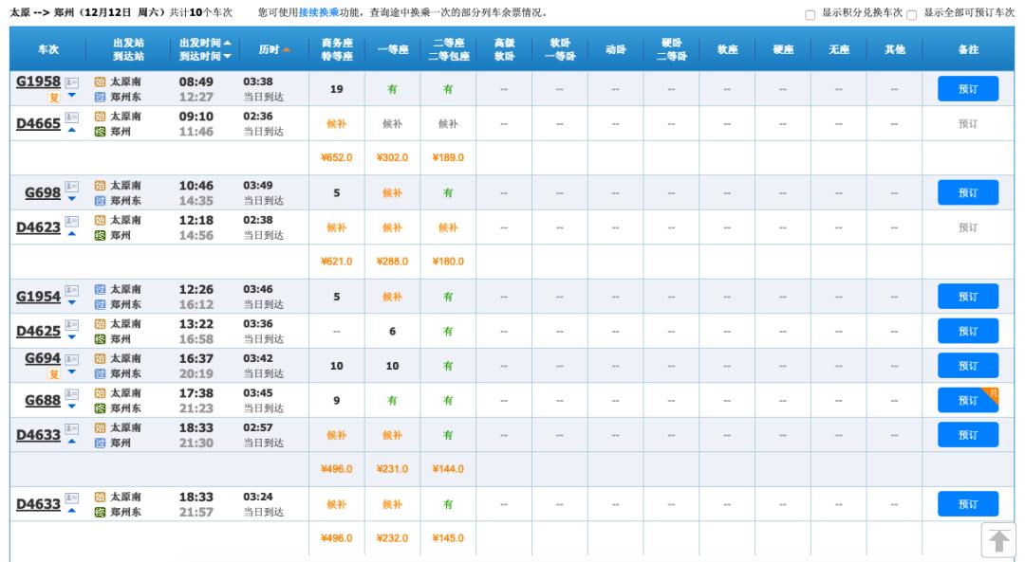Click 始 station icon in D4625 row
Viewport: 1025px width, 562px height.
point(100,324)
